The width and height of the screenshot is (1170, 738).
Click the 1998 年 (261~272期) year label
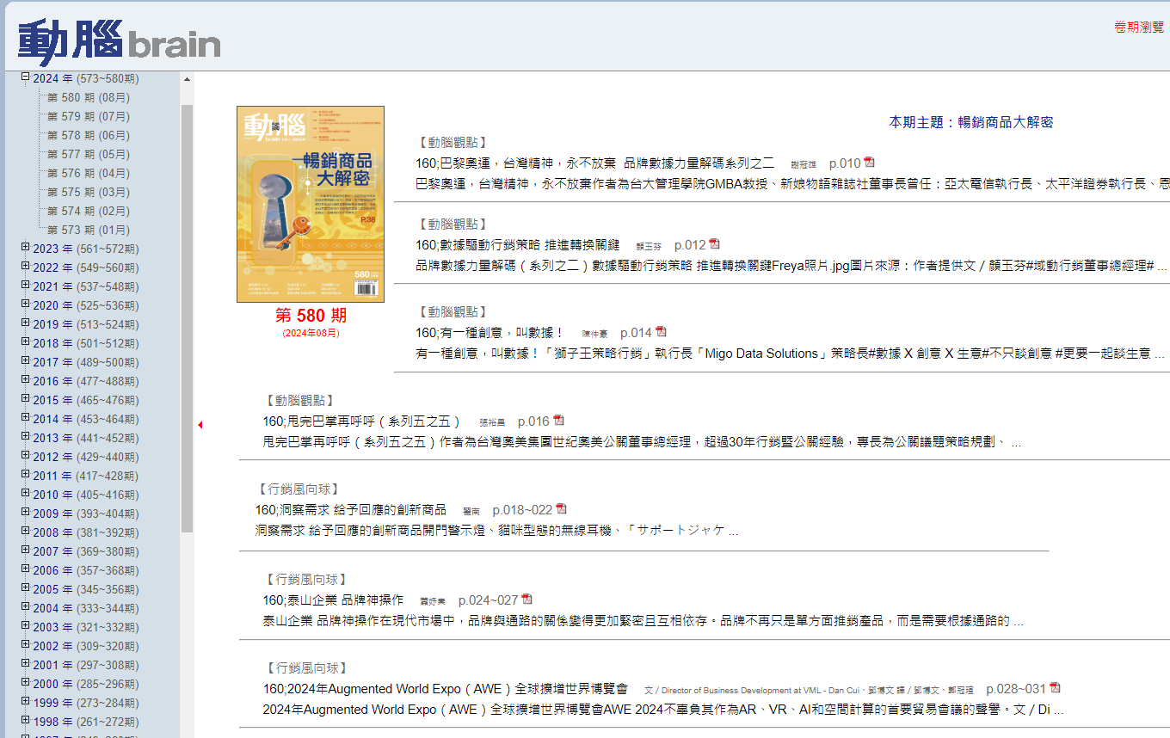tap(86, 722)
